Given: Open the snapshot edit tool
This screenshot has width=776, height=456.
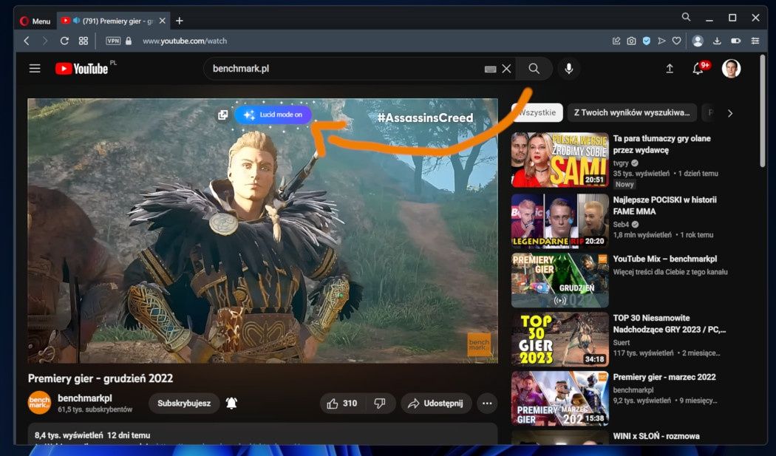Looking at the screenshot, I should [x=616, y=41].
